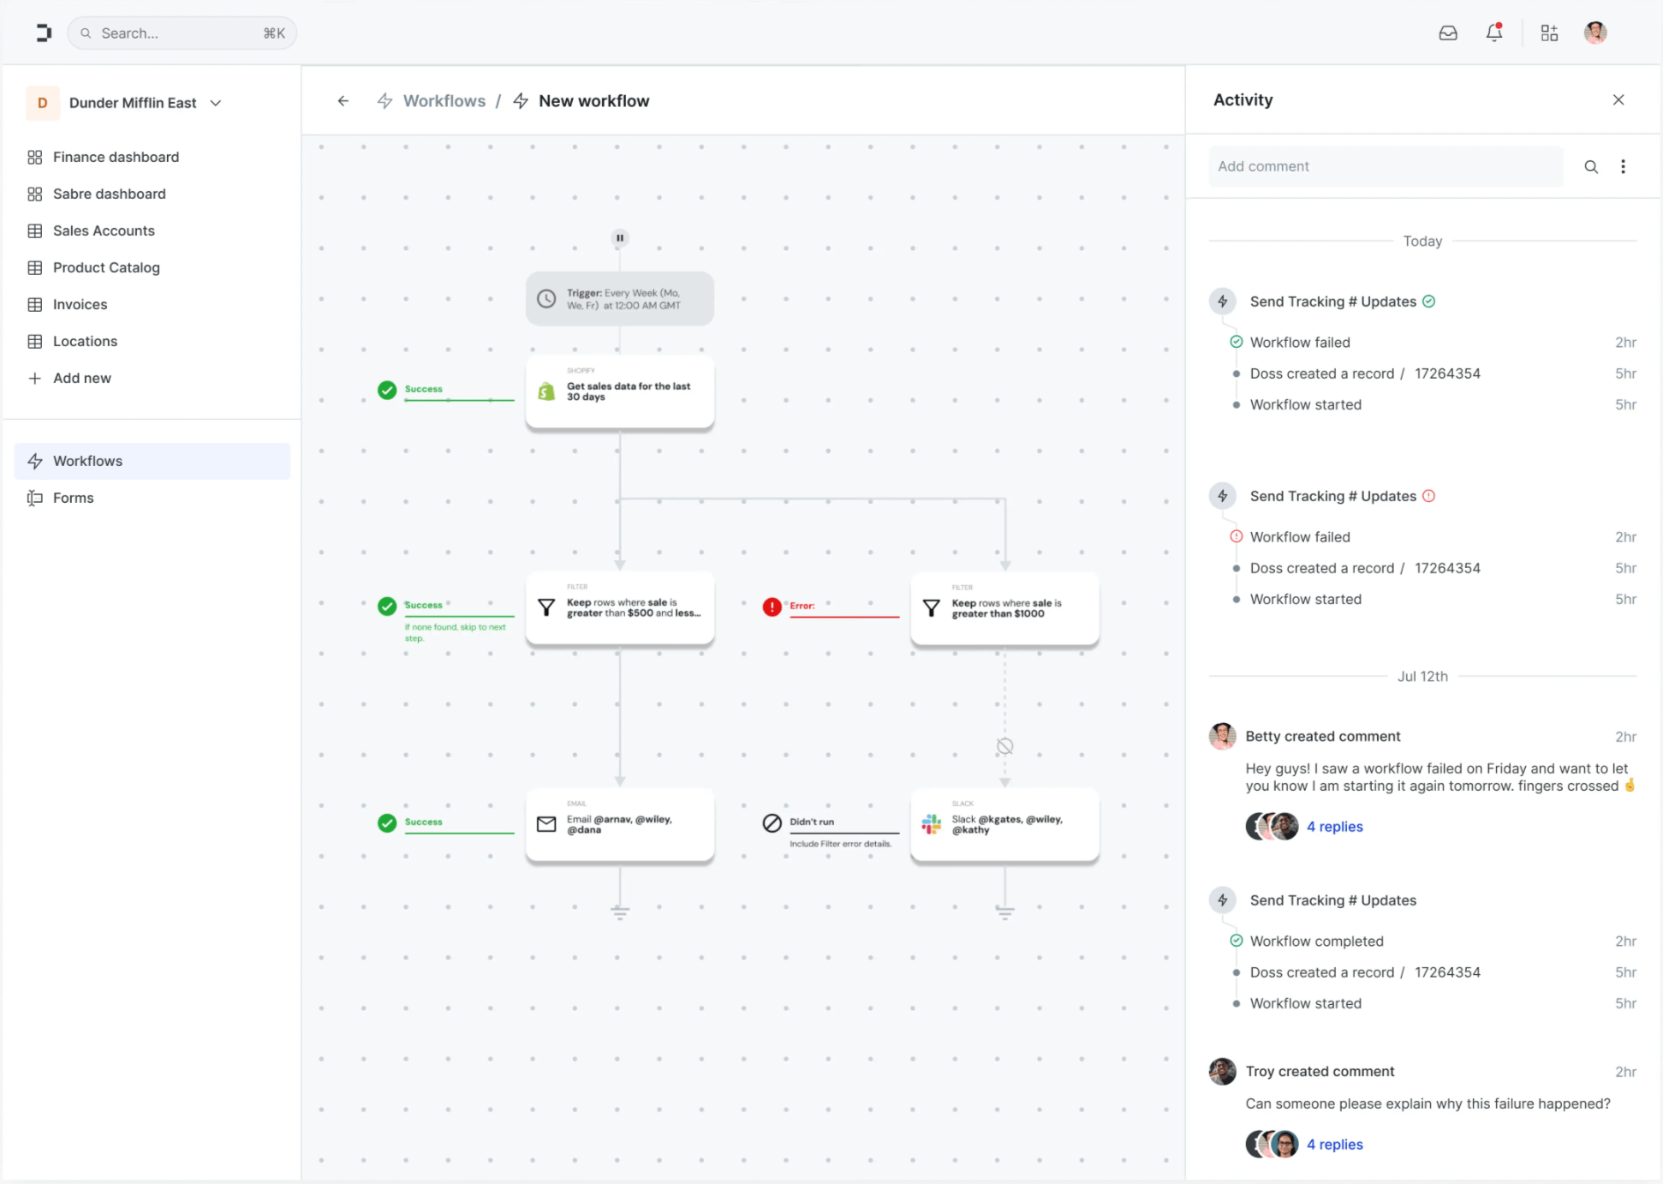Viewport: 1663px width, 1184px height.
Task: Expand the Dunder Mifflin East workspace dropdown
Action: pos(216,103)
